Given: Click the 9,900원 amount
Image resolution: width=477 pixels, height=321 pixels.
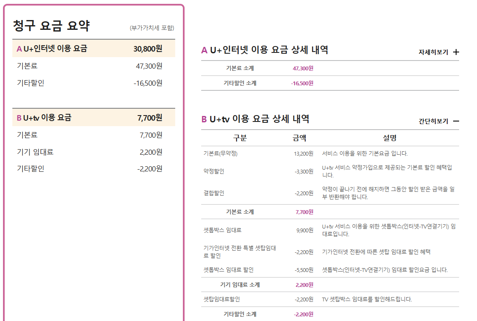Looking at the screenshot, I should tap(305, 231).
